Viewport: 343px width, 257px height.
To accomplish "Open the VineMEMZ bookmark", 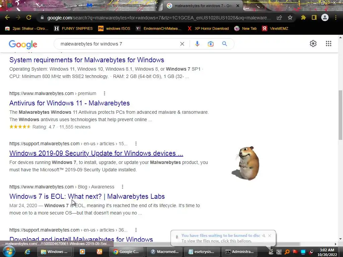I will point(275,28).
